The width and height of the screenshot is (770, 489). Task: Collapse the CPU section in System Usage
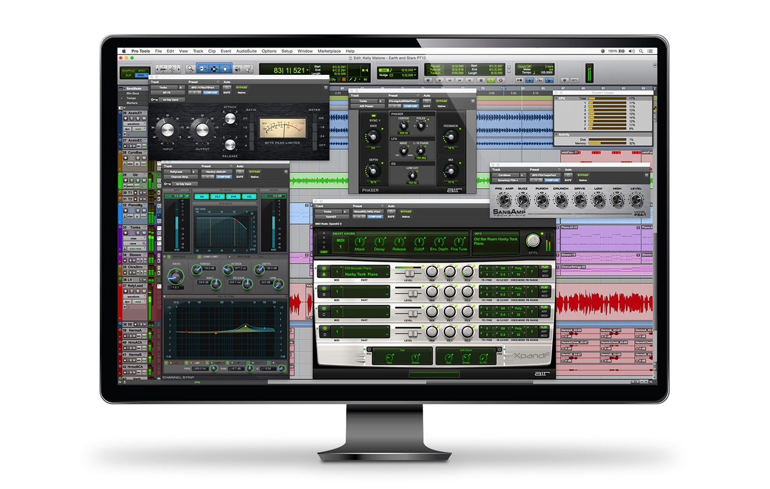click(x=557, y=98)
